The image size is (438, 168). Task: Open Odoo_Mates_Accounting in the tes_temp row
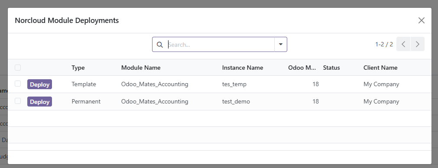155,84
